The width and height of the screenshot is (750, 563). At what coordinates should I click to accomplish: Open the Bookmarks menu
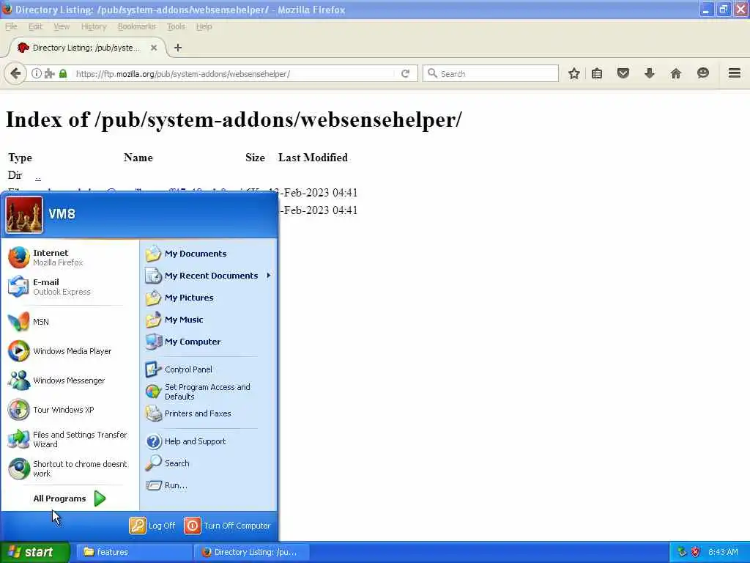pyautogui.click(x=136, y=26)
